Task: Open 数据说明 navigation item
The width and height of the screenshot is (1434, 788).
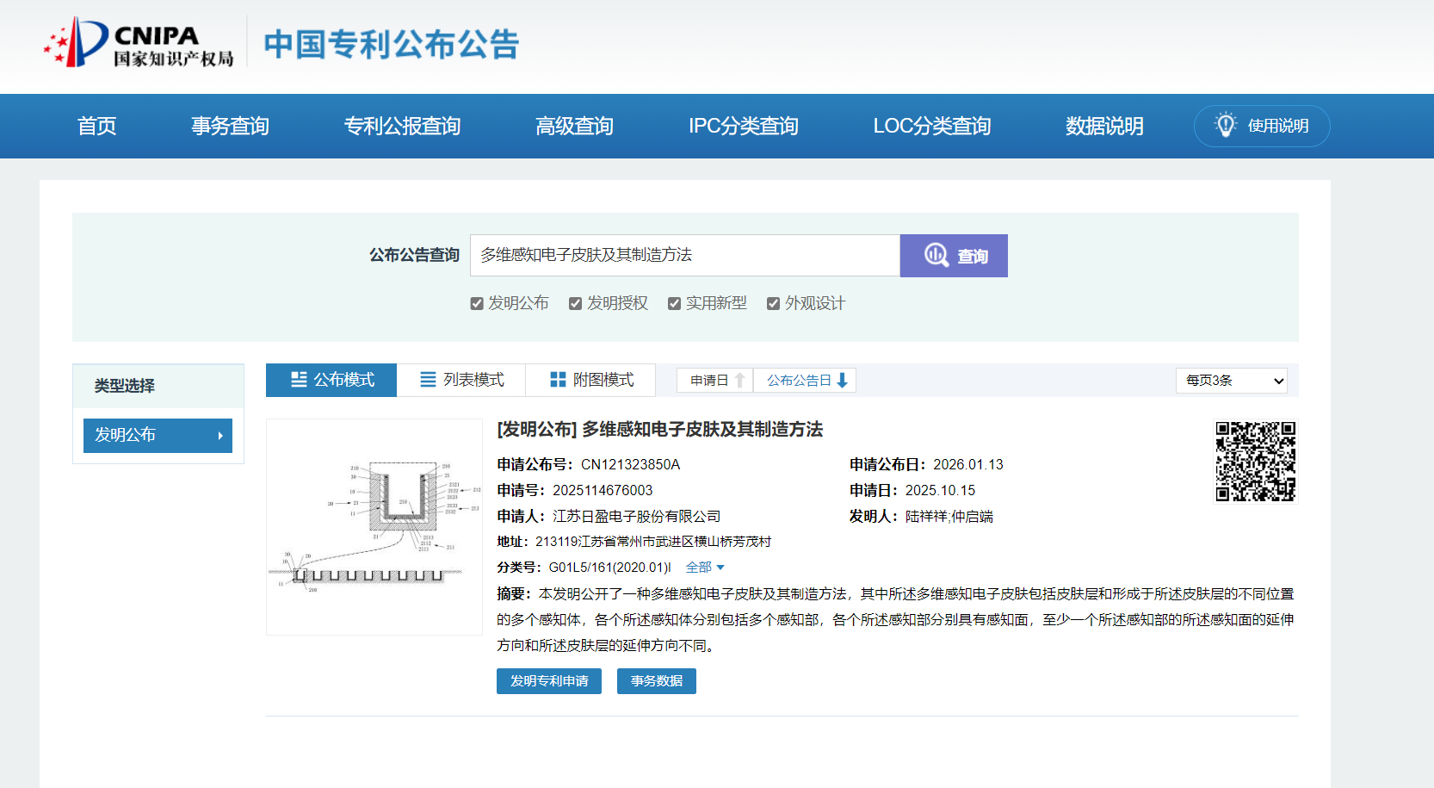Action: coord(1104,126)
